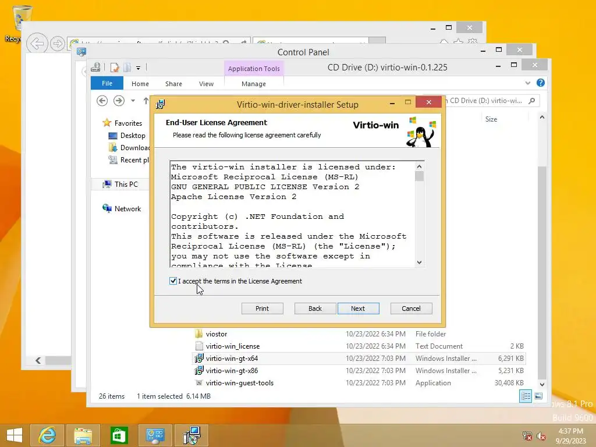
Task: Click the Back button in the setup dialog
Action: coord(315,308)
